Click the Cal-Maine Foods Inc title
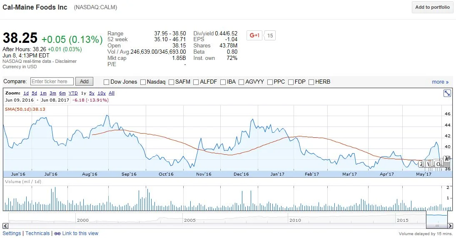The height and width of the screenshot is (238, 456). pyautogui.click(x=35, y=7)
